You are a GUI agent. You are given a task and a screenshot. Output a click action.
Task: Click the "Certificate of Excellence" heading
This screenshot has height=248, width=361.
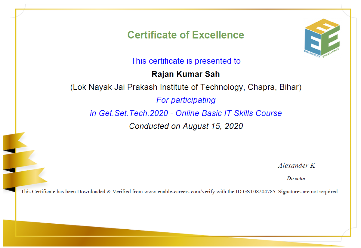(186, 35)
